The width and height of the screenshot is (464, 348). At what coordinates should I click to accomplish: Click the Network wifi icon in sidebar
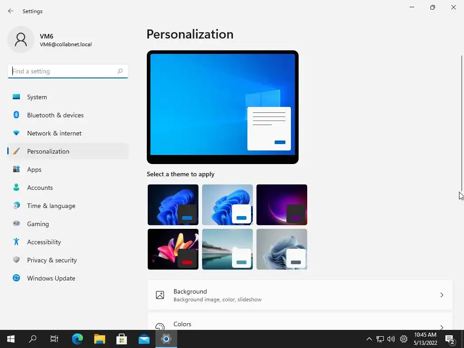pyautogui.click(x=16, y=133)
